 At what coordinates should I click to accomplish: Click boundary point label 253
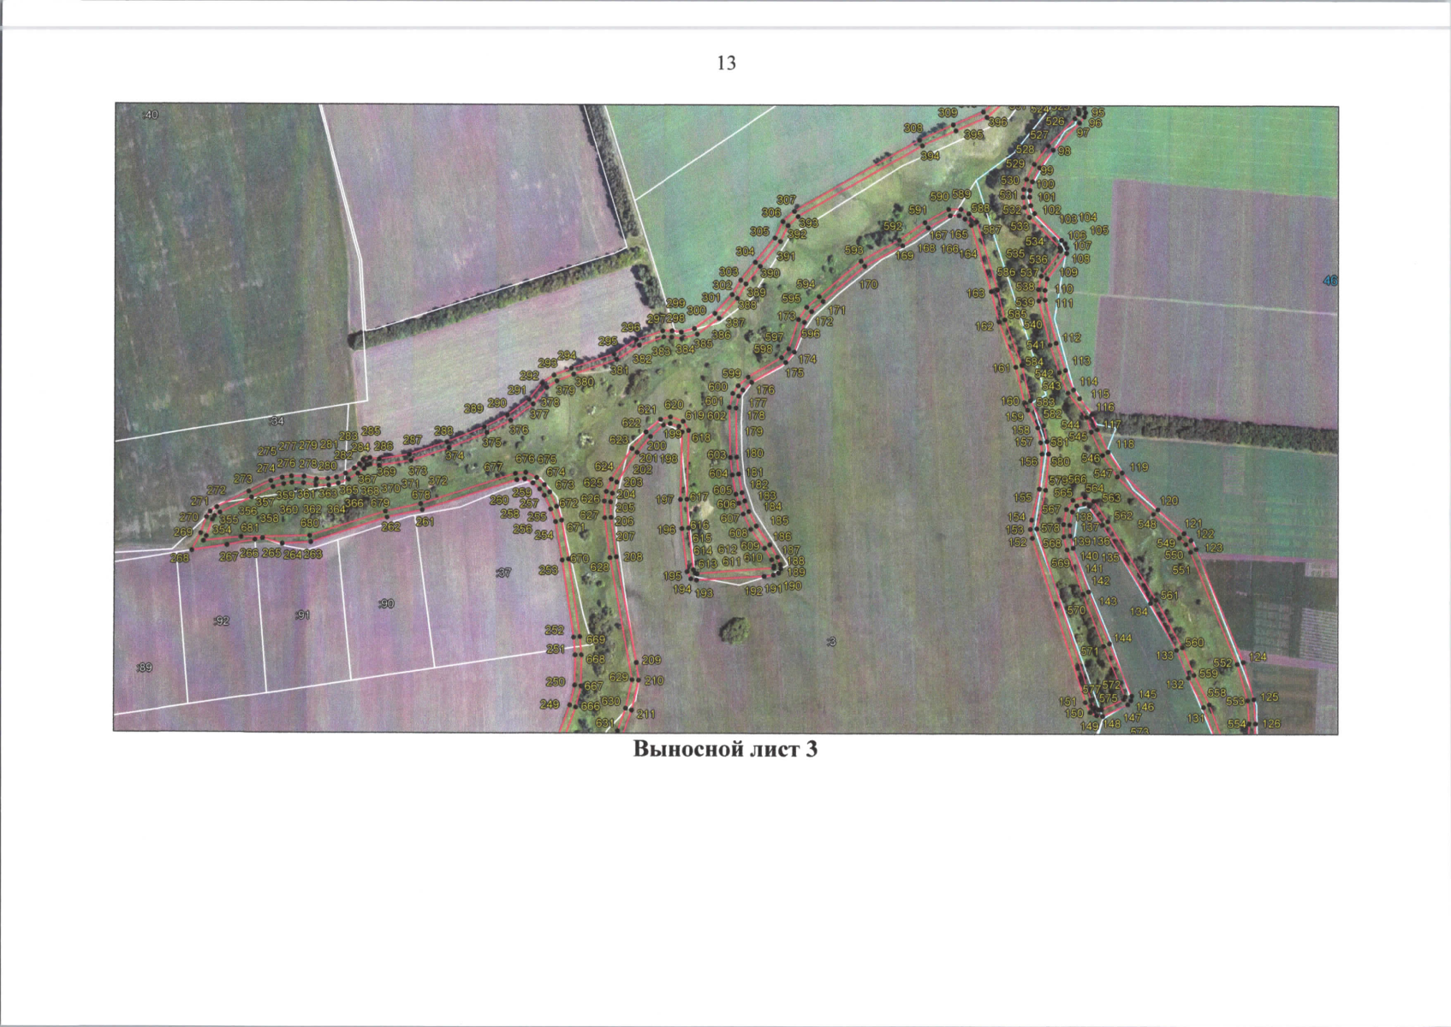click(548, 570)
